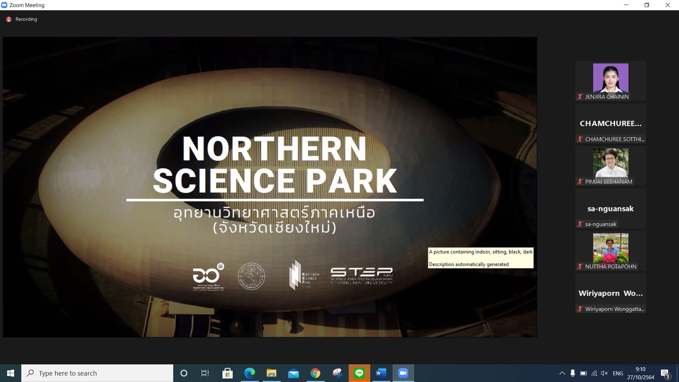Click muted mic icon beside PIMJAI SEEHANAM
Image resolution: width=679 pixels, height=382 pixels.
[x=580, y=181]
